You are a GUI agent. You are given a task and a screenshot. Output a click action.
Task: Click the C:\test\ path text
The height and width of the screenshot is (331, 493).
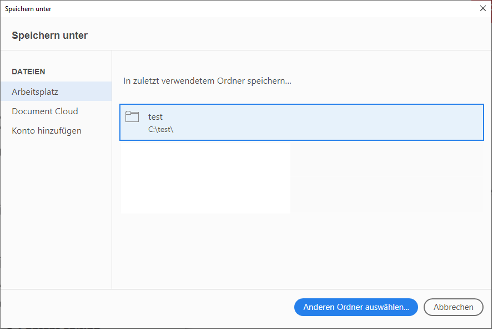point(160,129)
